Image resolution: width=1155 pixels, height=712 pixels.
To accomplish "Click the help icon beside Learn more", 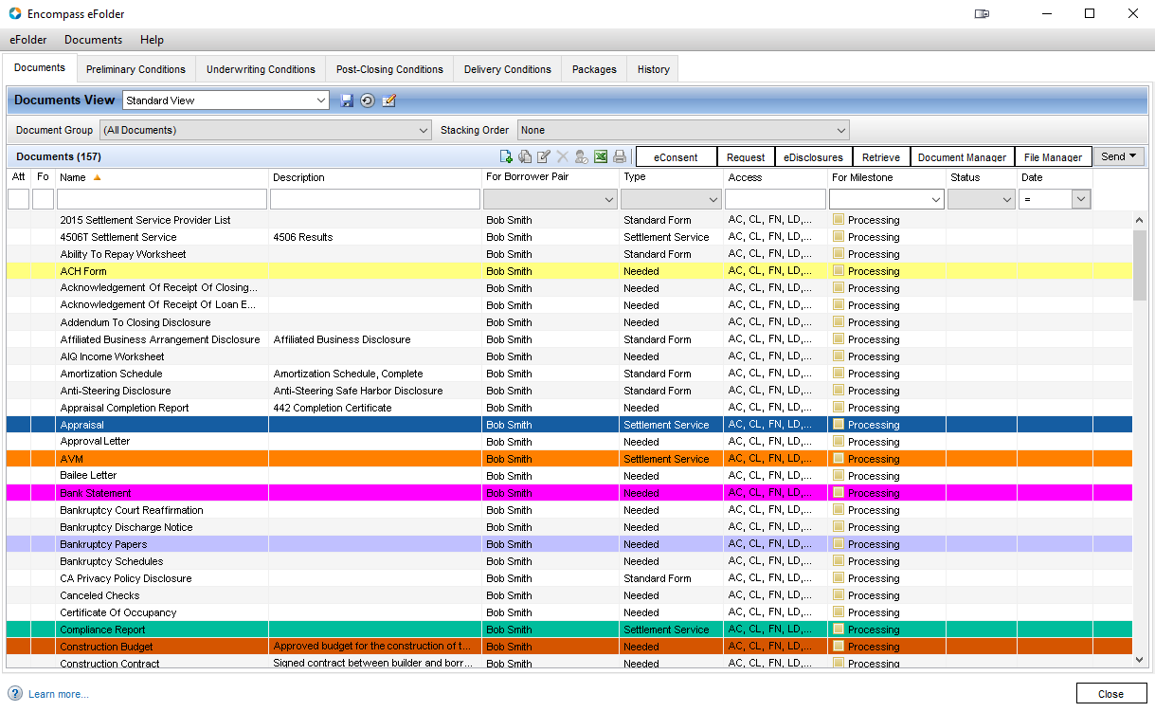I will [x=15, y=694].
